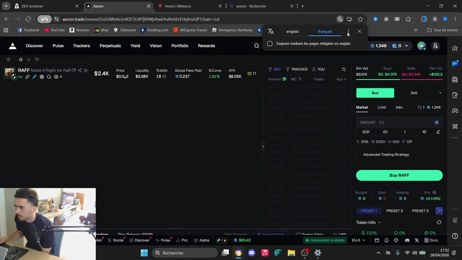Screen dimensions: 462x260
Task: Toggle the TRACKED trades filter
Action: point(297,69)
